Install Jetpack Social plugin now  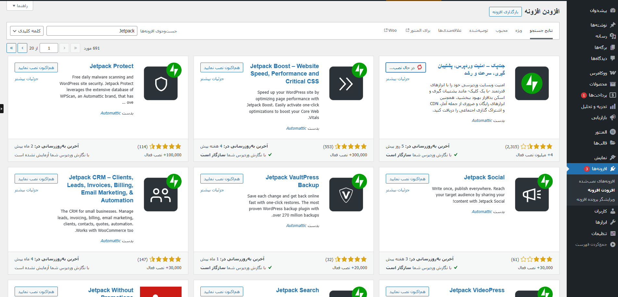coord(407,179)
